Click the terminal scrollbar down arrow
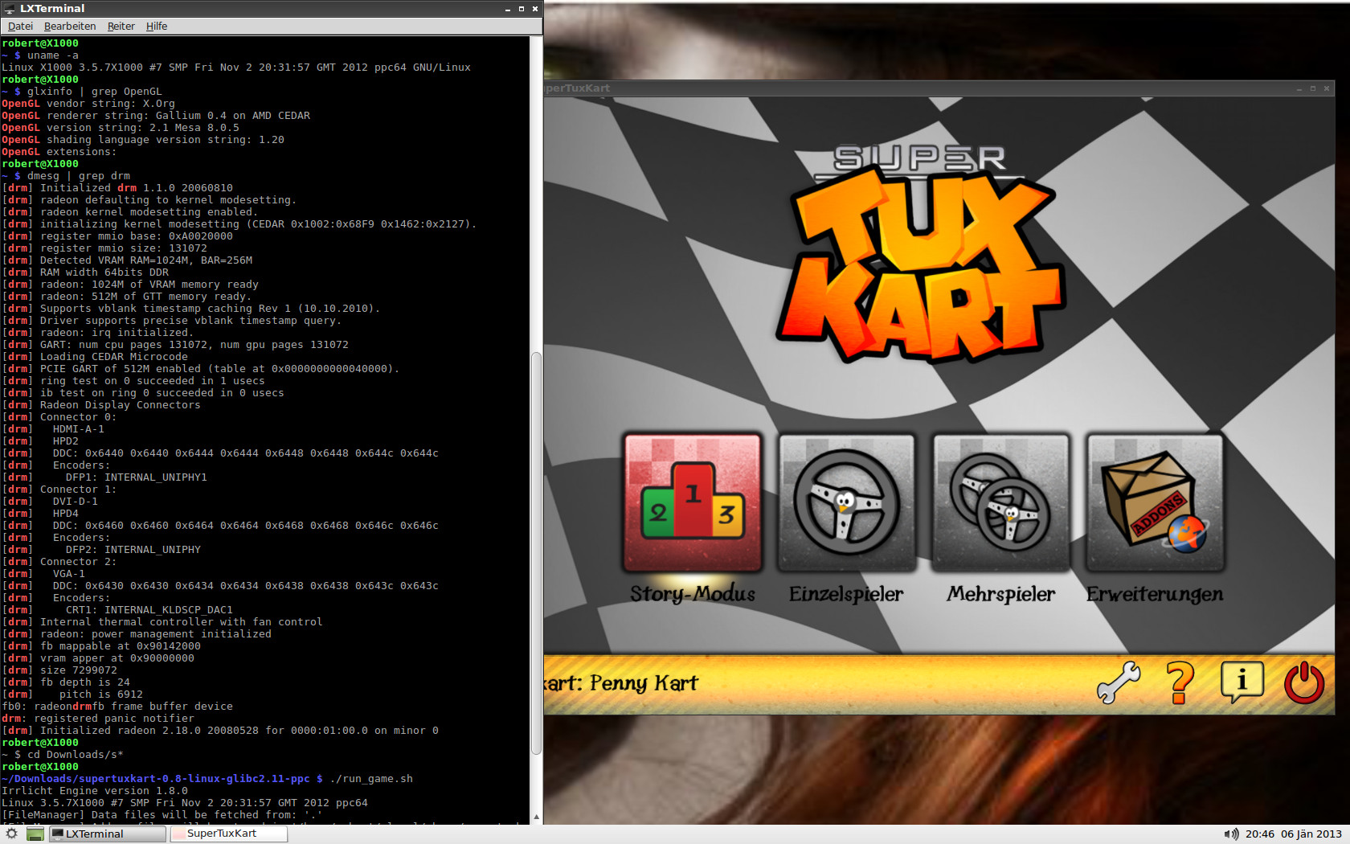Viewport: 1350px width, 844px height. click(536, 817)
